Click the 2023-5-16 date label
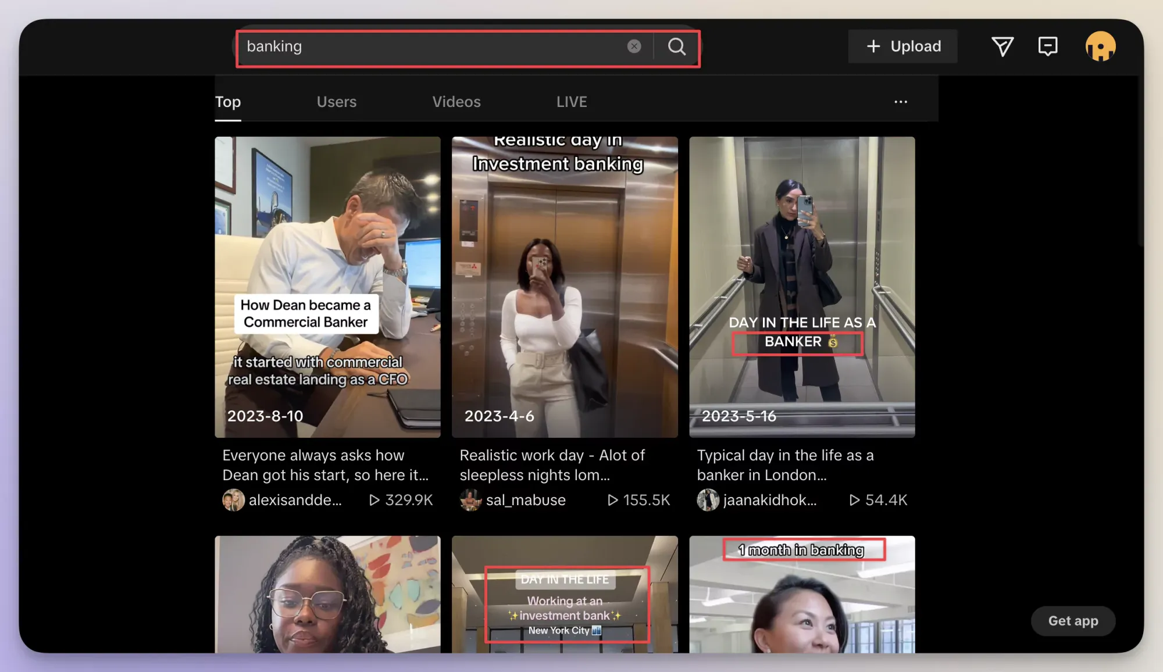 (x=739, y=416)
